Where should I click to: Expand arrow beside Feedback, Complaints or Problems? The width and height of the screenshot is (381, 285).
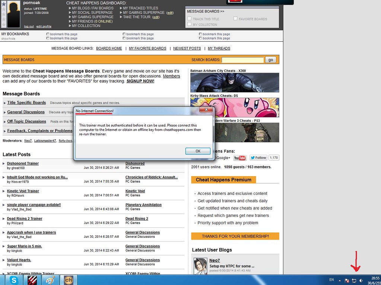tap(4, 131)
